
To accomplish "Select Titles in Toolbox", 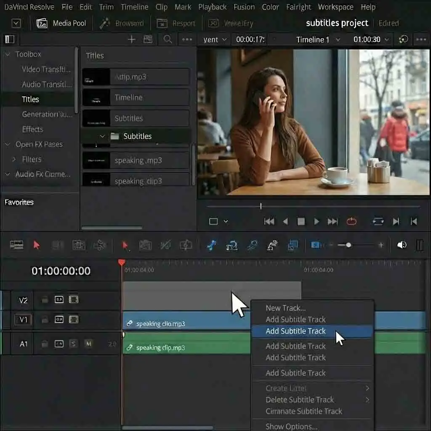I will (x=30, y=99).
